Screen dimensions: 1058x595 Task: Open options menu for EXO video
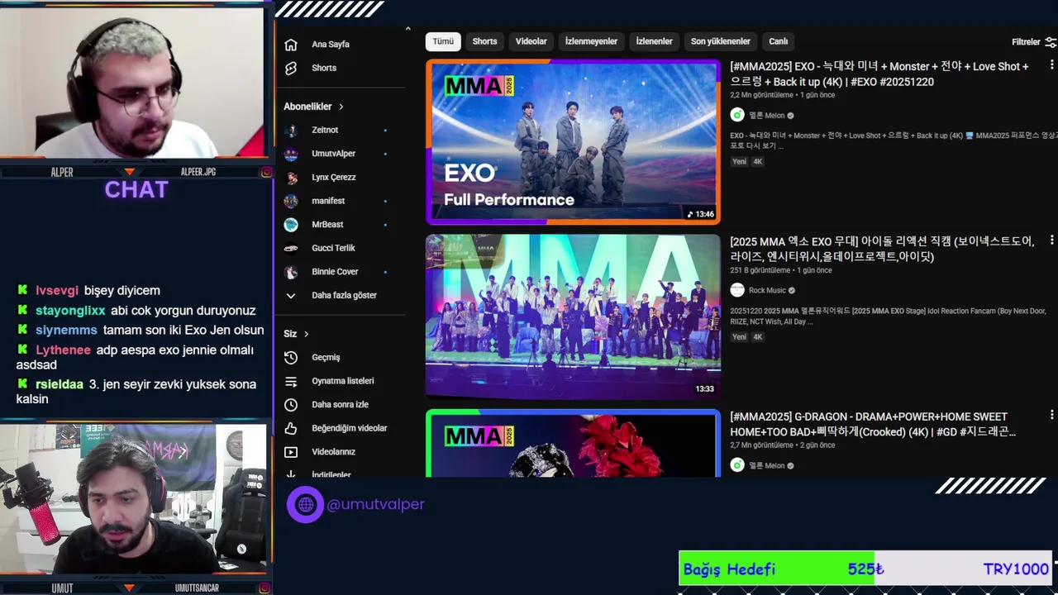[x=1051, y=64]
